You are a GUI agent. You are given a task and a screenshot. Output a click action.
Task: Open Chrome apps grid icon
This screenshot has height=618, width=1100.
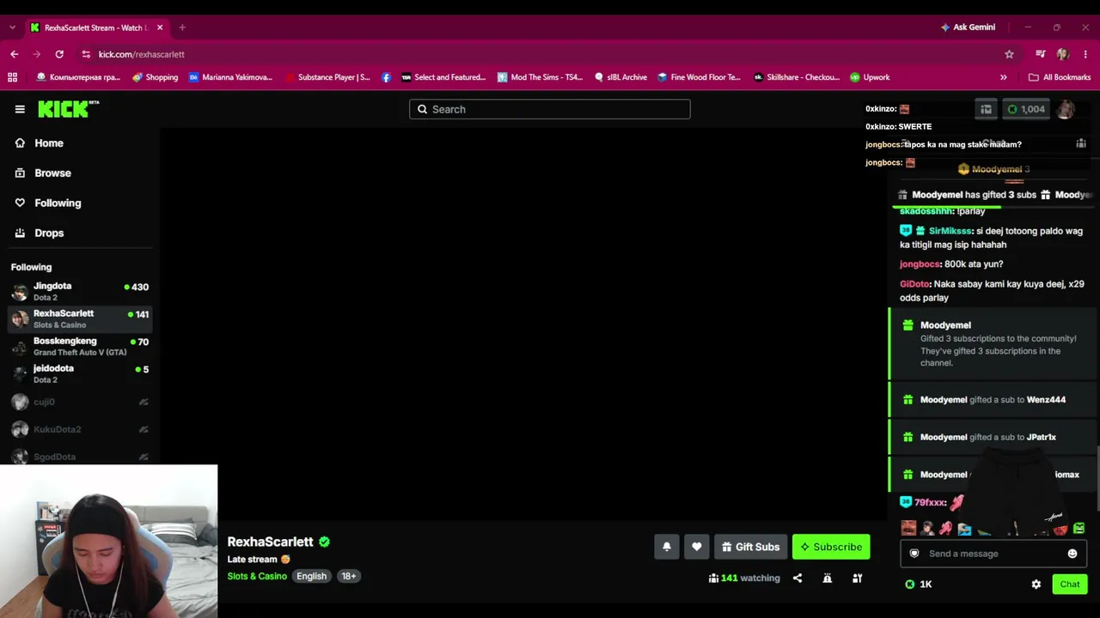[x=12, y=77]
